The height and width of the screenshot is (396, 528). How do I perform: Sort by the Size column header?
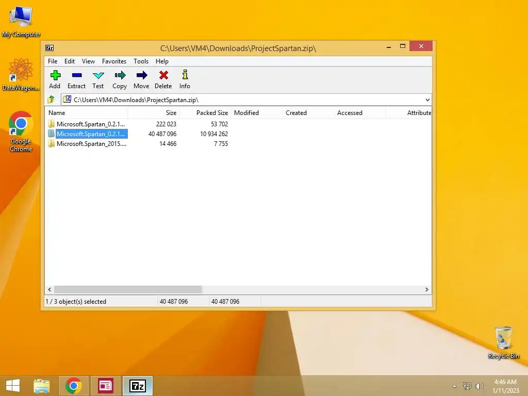click(153, 113)
